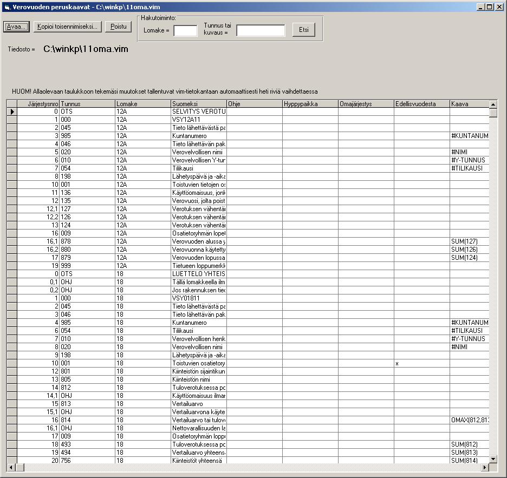Select cell 'VSY01811'
Viewport: 507px width, 478px height.
(199, 298)
